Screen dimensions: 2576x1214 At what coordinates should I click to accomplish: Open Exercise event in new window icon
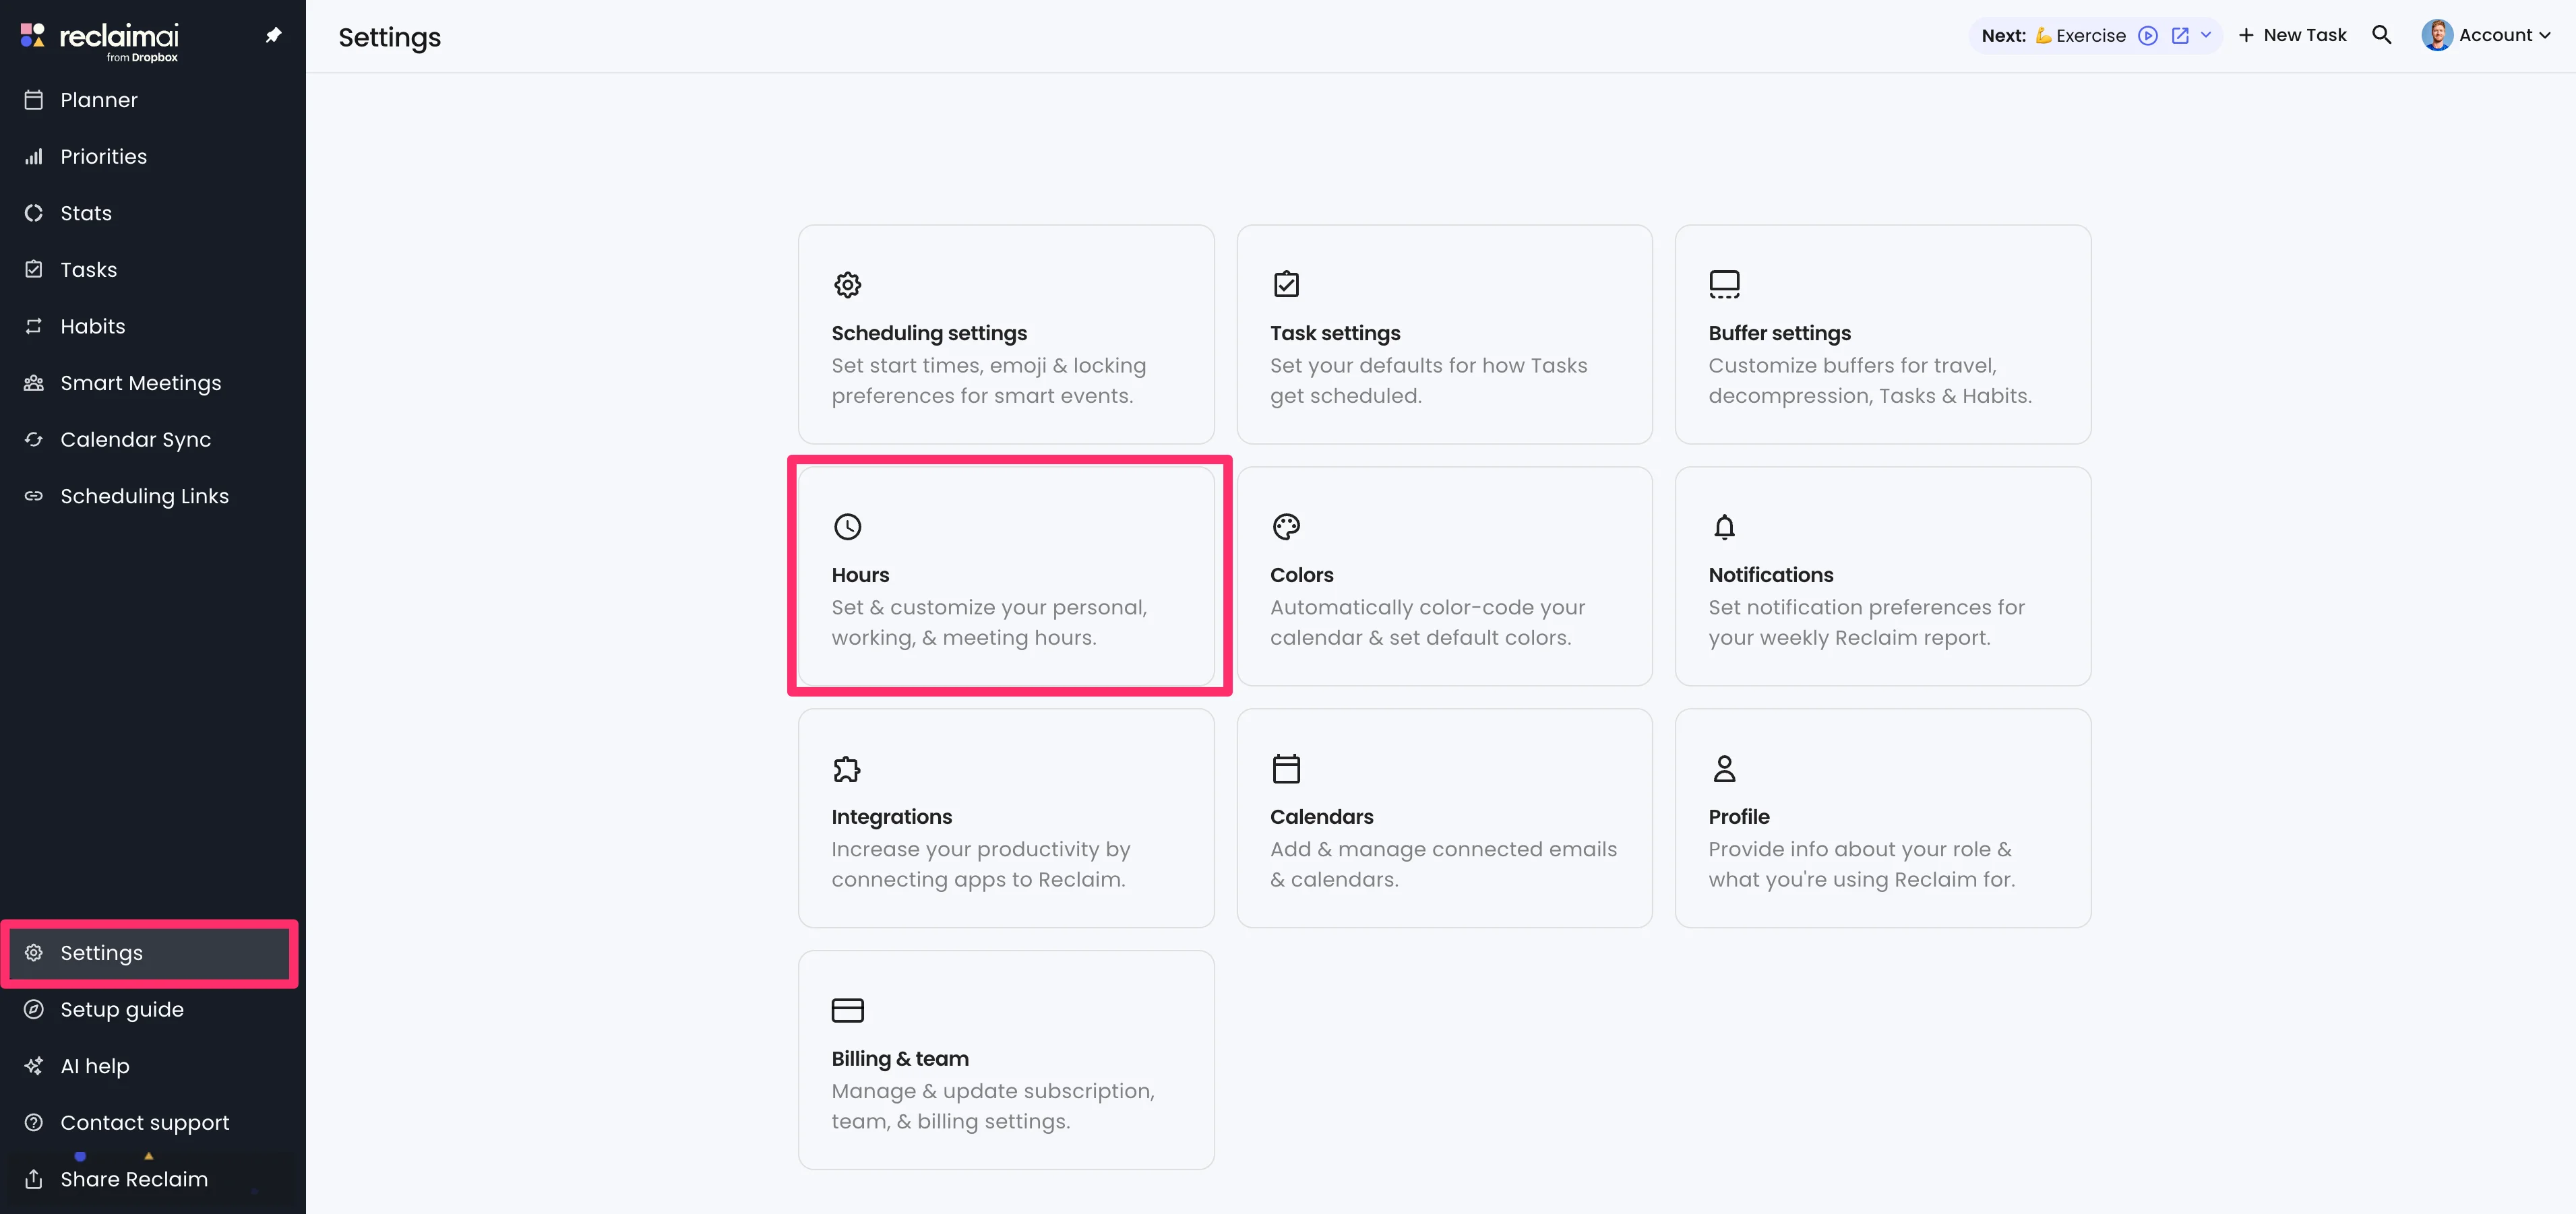(2180, 36)
